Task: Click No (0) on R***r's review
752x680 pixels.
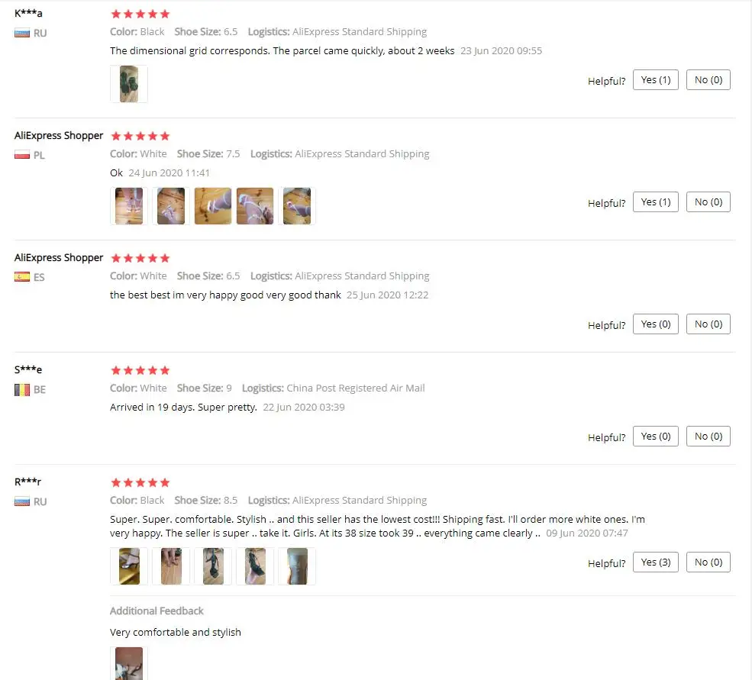Action: click(708, 562)
